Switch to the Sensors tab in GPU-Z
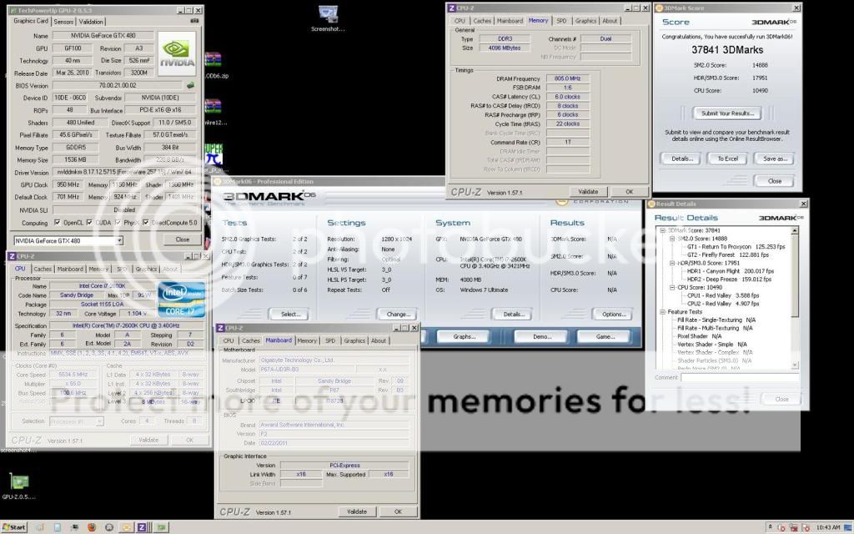Viewport: 854px width, 534px height. [x=63, y=22]
